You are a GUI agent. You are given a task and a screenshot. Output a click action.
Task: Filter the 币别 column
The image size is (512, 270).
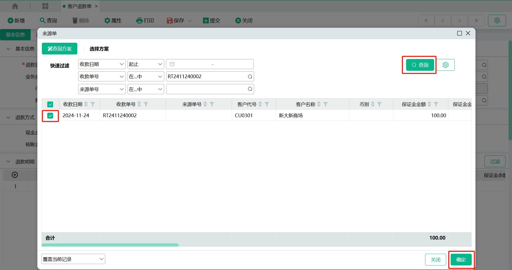pos(379,104)
